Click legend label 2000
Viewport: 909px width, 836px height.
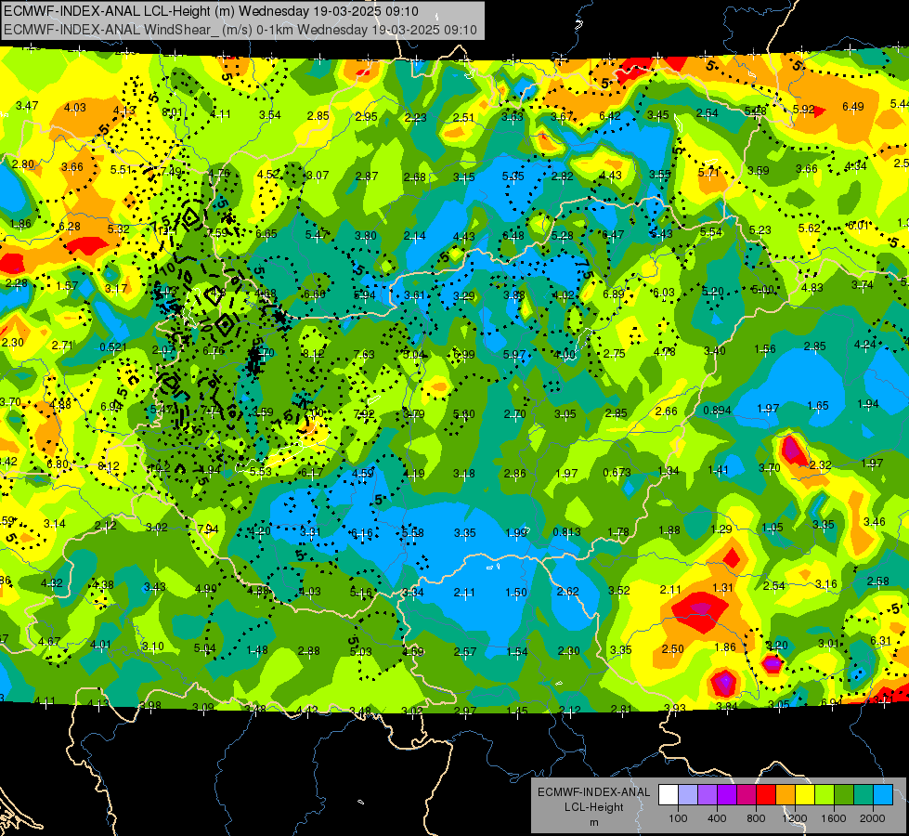[873, 818]
